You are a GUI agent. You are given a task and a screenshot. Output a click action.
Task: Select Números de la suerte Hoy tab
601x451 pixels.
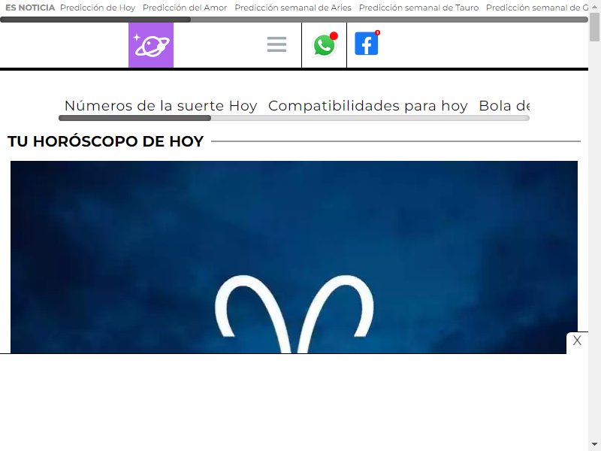coord(161,105)
